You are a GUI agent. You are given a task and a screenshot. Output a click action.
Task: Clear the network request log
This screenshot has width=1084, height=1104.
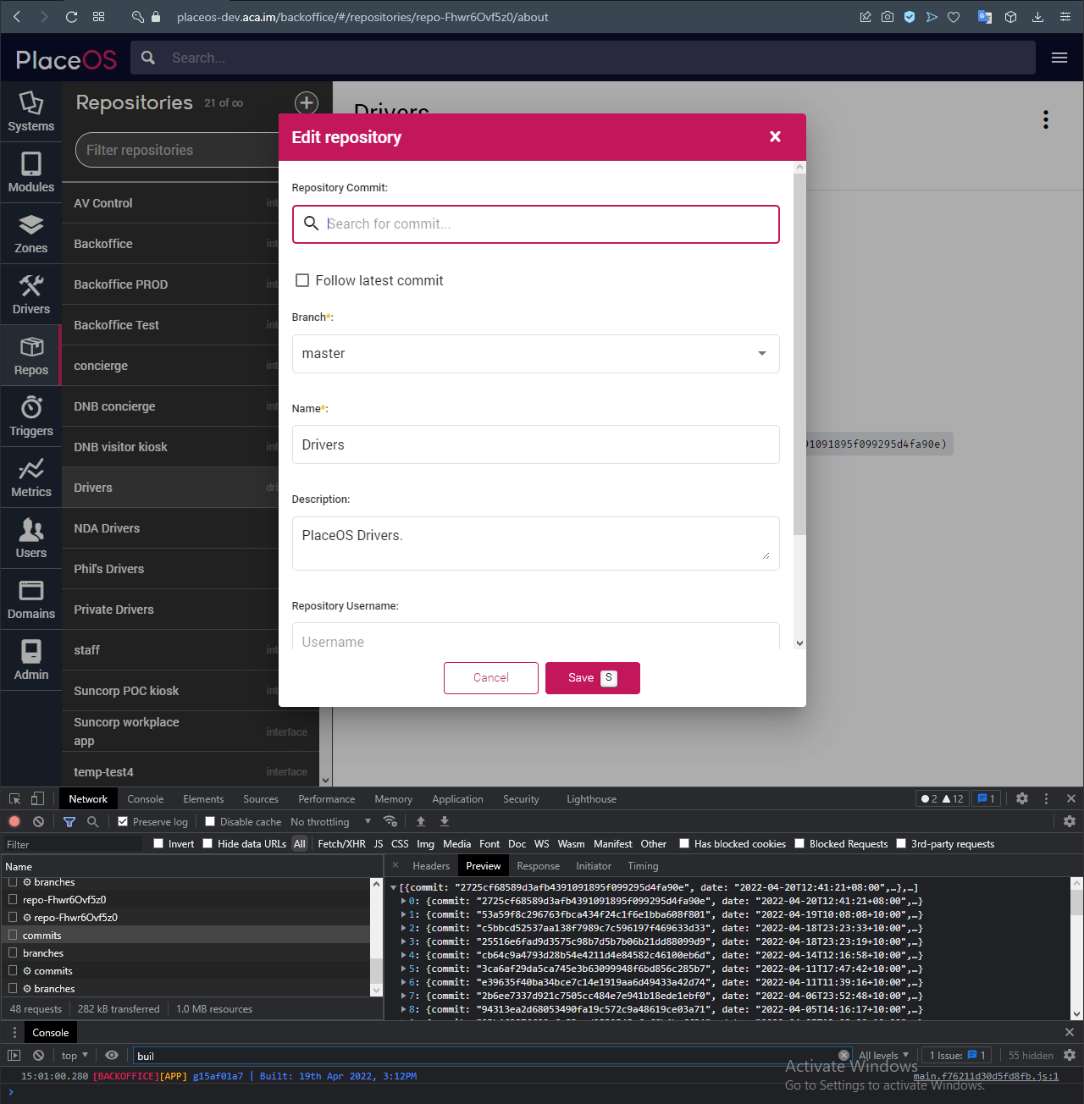point(38,821)
